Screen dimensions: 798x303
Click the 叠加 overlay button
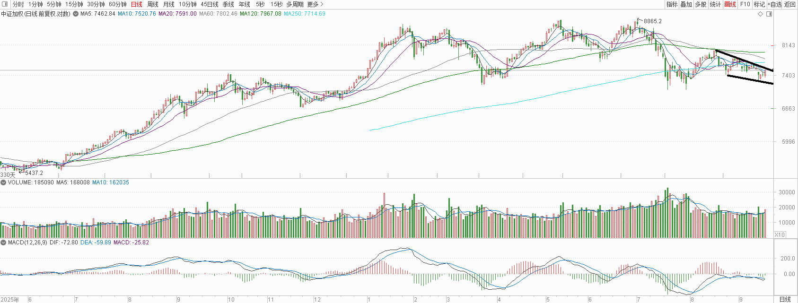[x=686, y=4]
